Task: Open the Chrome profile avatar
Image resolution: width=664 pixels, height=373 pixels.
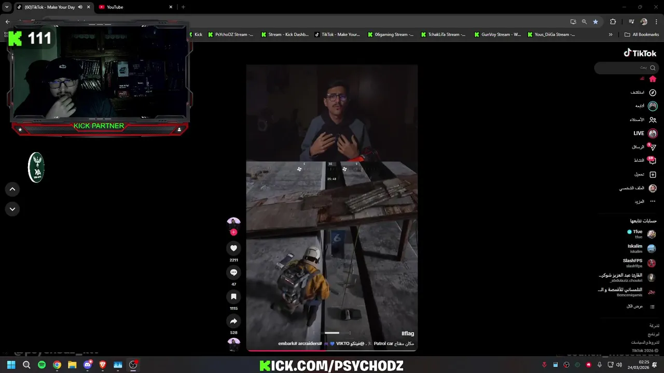Action: click(644, 21)
